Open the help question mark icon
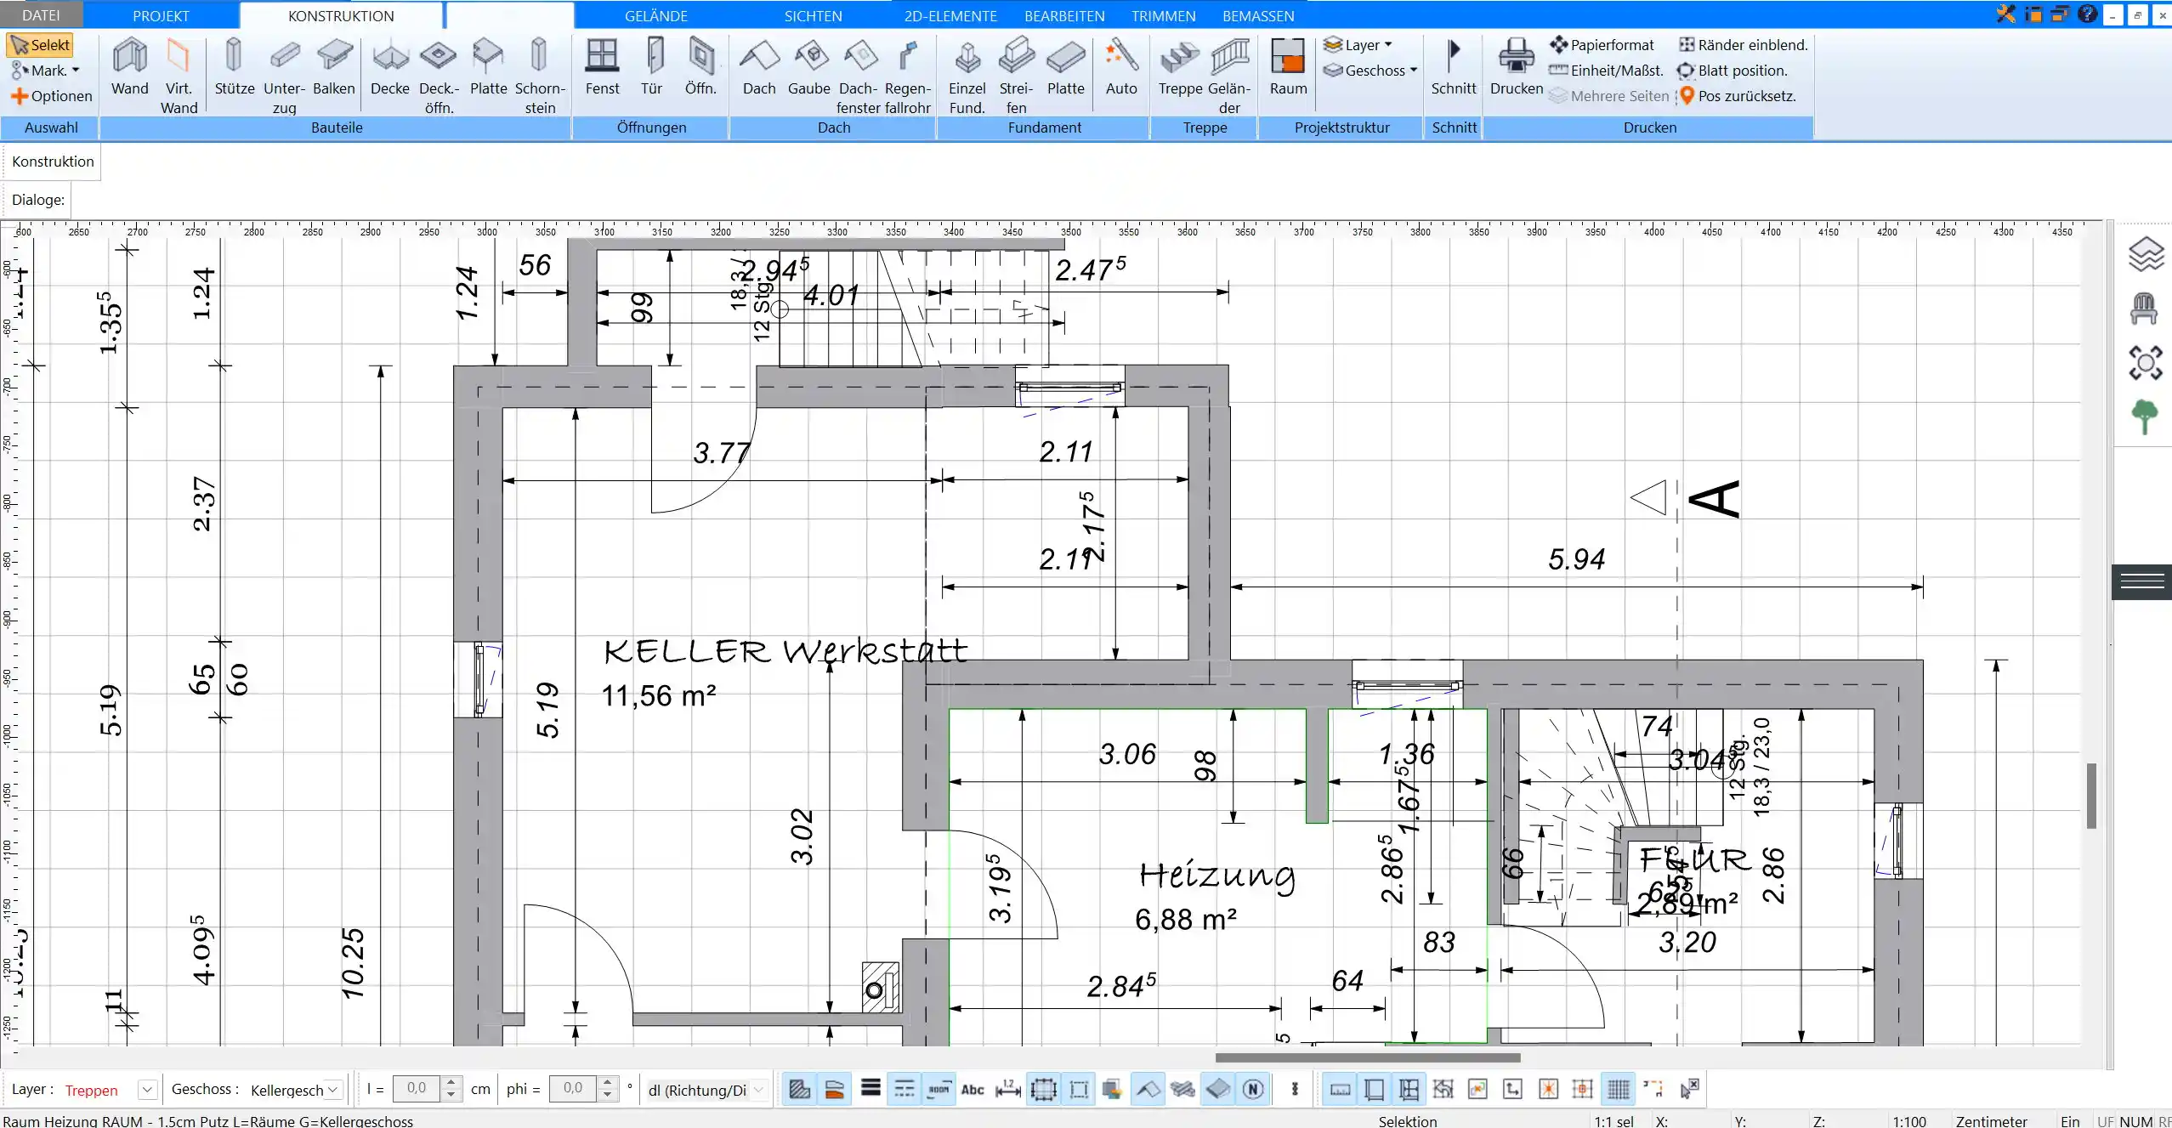This screenshot has width=2172, height=1128. click(2087, 14)
